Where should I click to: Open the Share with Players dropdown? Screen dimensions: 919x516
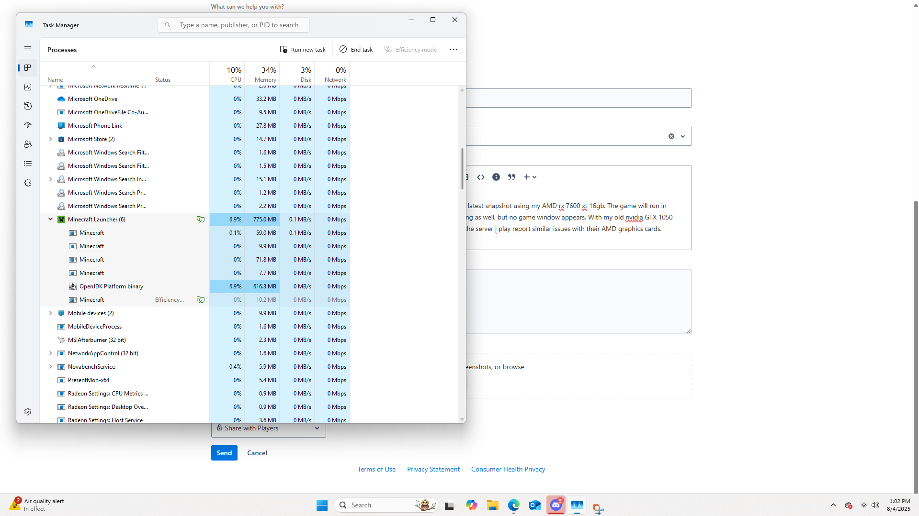(269, 428)
